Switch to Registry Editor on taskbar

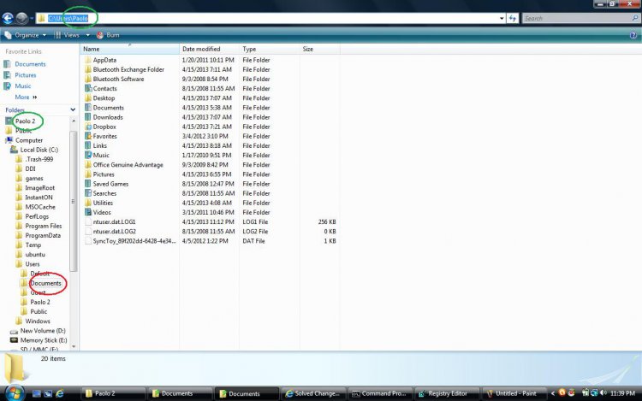pos(446,393)
